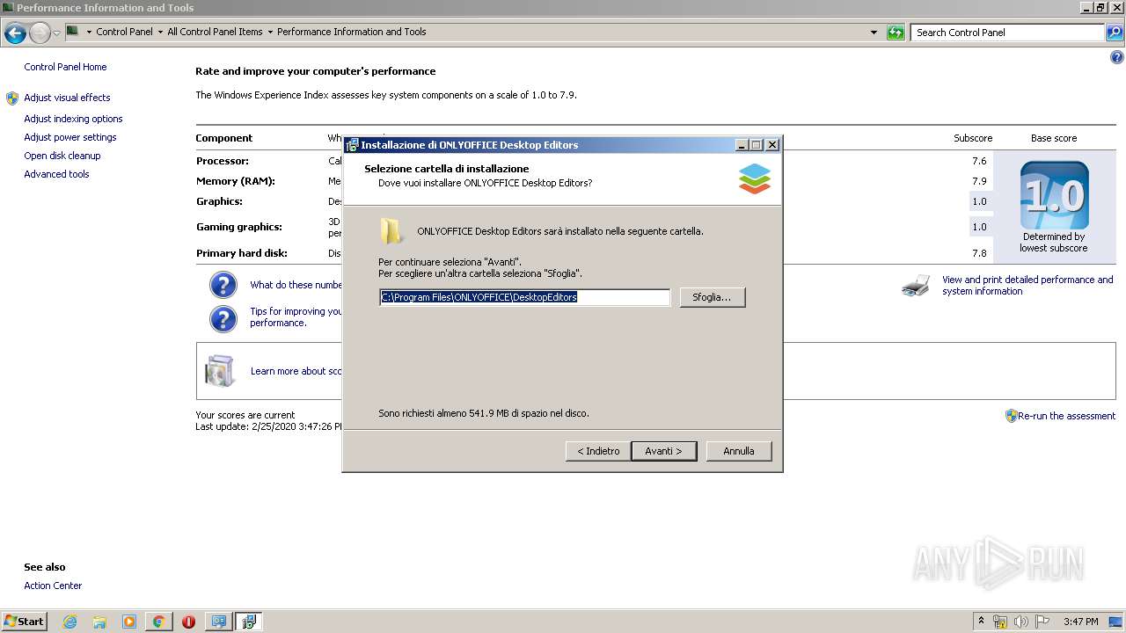Click the install path text field
The width and height of the screenshot is (1126, 633).
pyautogui.click(x=524, y=297)
